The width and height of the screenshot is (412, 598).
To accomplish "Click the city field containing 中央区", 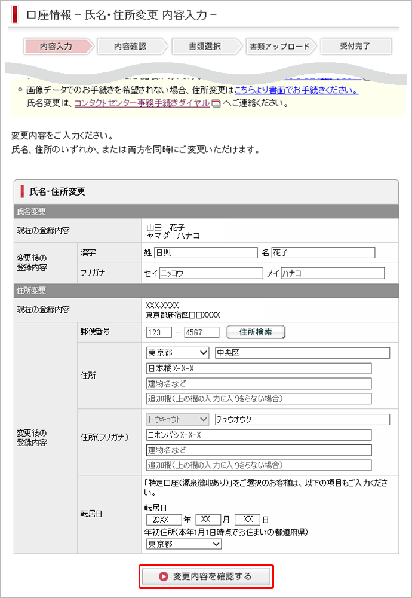I will point(302,353).
